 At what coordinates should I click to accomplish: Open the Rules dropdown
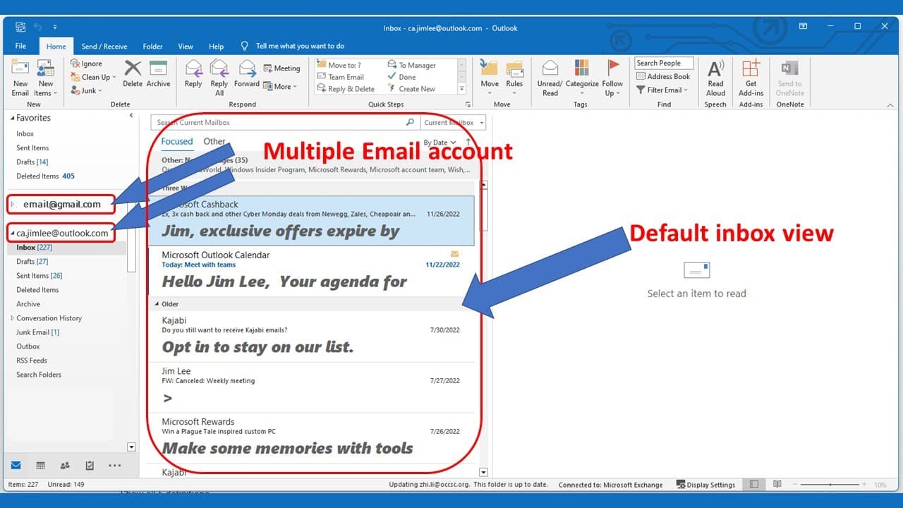point(514,78)
